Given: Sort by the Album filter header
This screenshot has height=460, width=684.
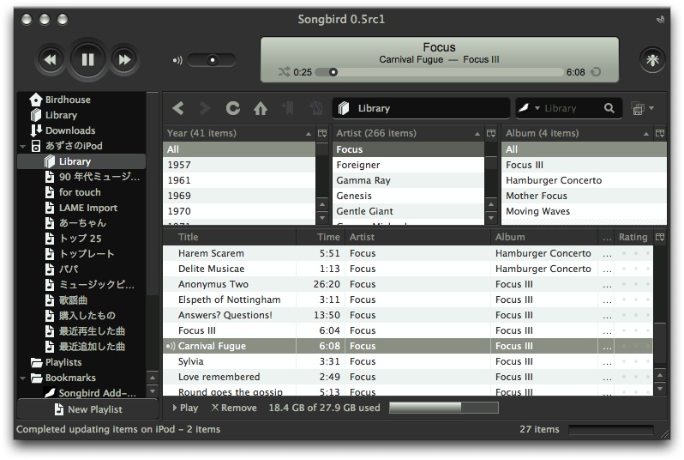Looking at the screenshot, I should [577, 133].
